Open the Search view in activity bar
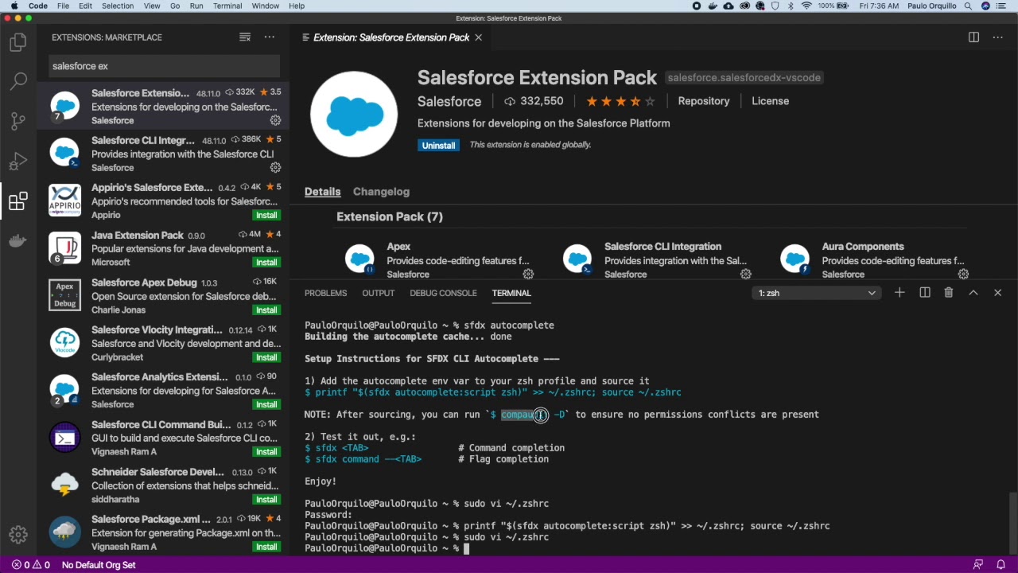This screenshot has width=1018, height=573. click(x=17, y=80)
